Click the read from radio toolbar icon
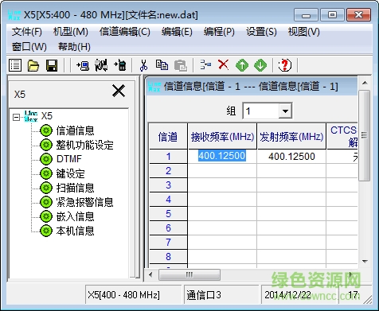This screenshot has height=311, width=379. coord(83,65)
